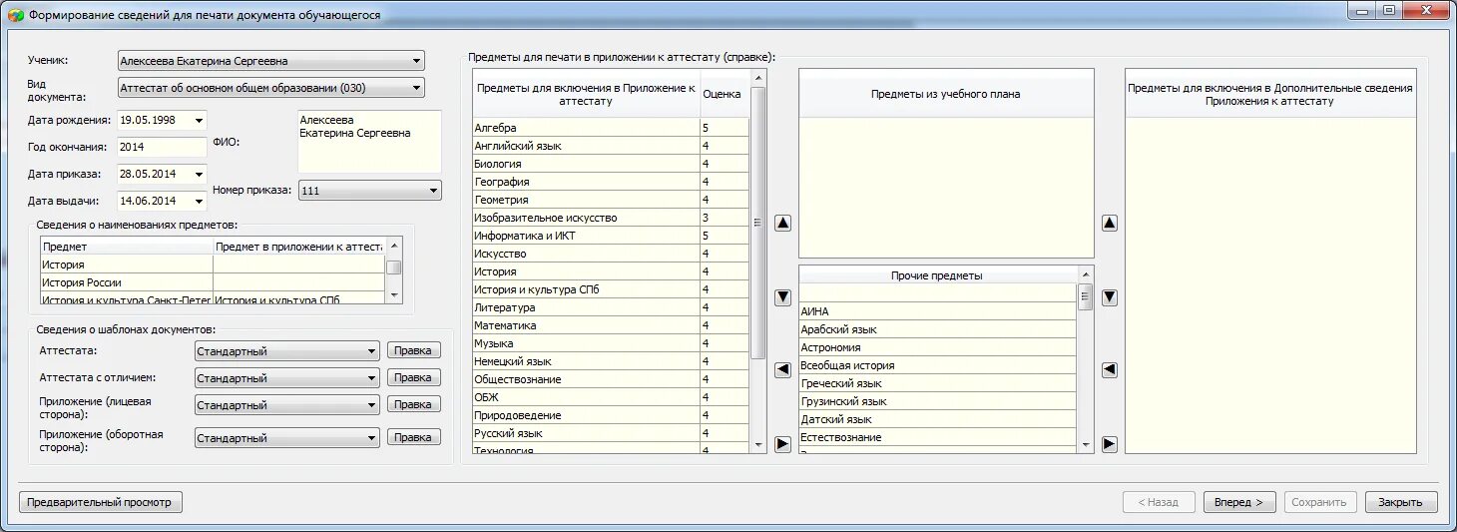Select the Литература subject row
This screenshot has height=532, width=1457.
pyautogui.click(x=611, y=307)
